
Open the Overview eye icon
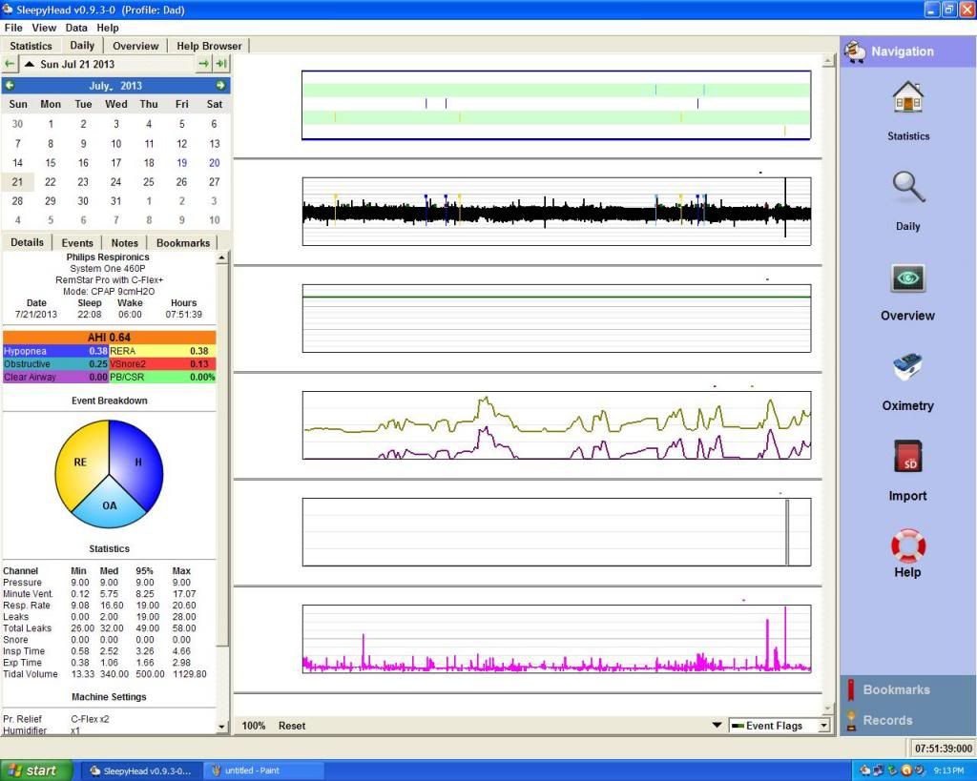pos(908,277)
